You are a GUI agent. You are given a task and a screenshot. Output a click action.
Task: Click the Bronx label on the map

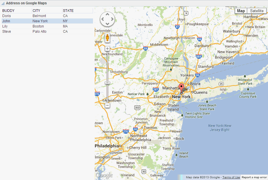point(195,84)
